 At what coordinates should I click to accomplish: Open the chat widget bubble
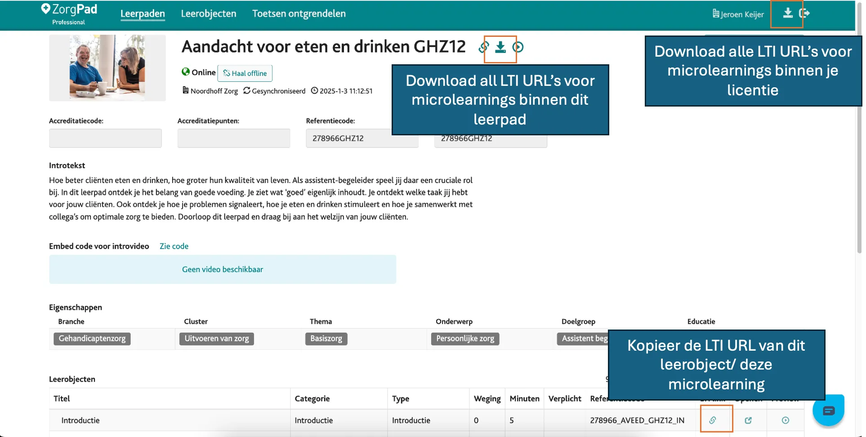tap(828, 410)
